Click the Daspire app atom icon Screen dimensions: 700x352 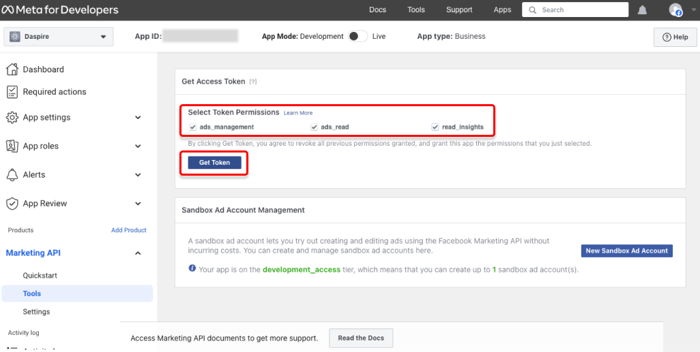click(x=15, y=37)
